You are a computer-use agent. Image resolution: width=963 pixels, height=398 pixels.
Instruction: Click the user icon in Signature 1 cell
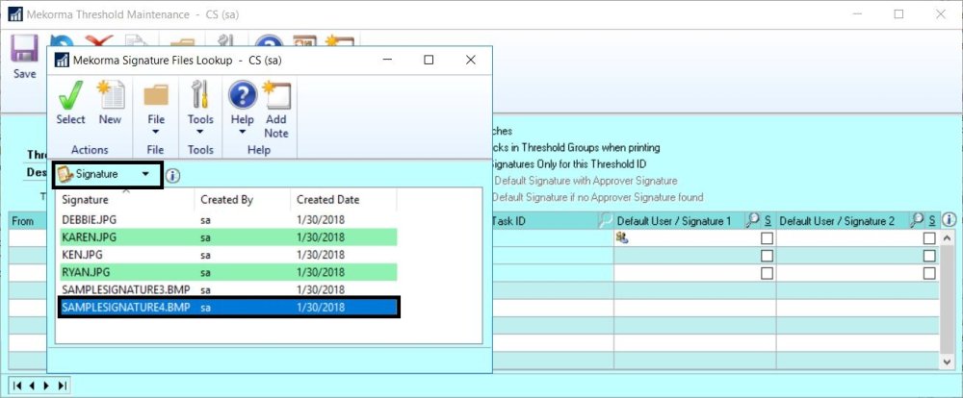pyautogui.click(x=621, y=238)
